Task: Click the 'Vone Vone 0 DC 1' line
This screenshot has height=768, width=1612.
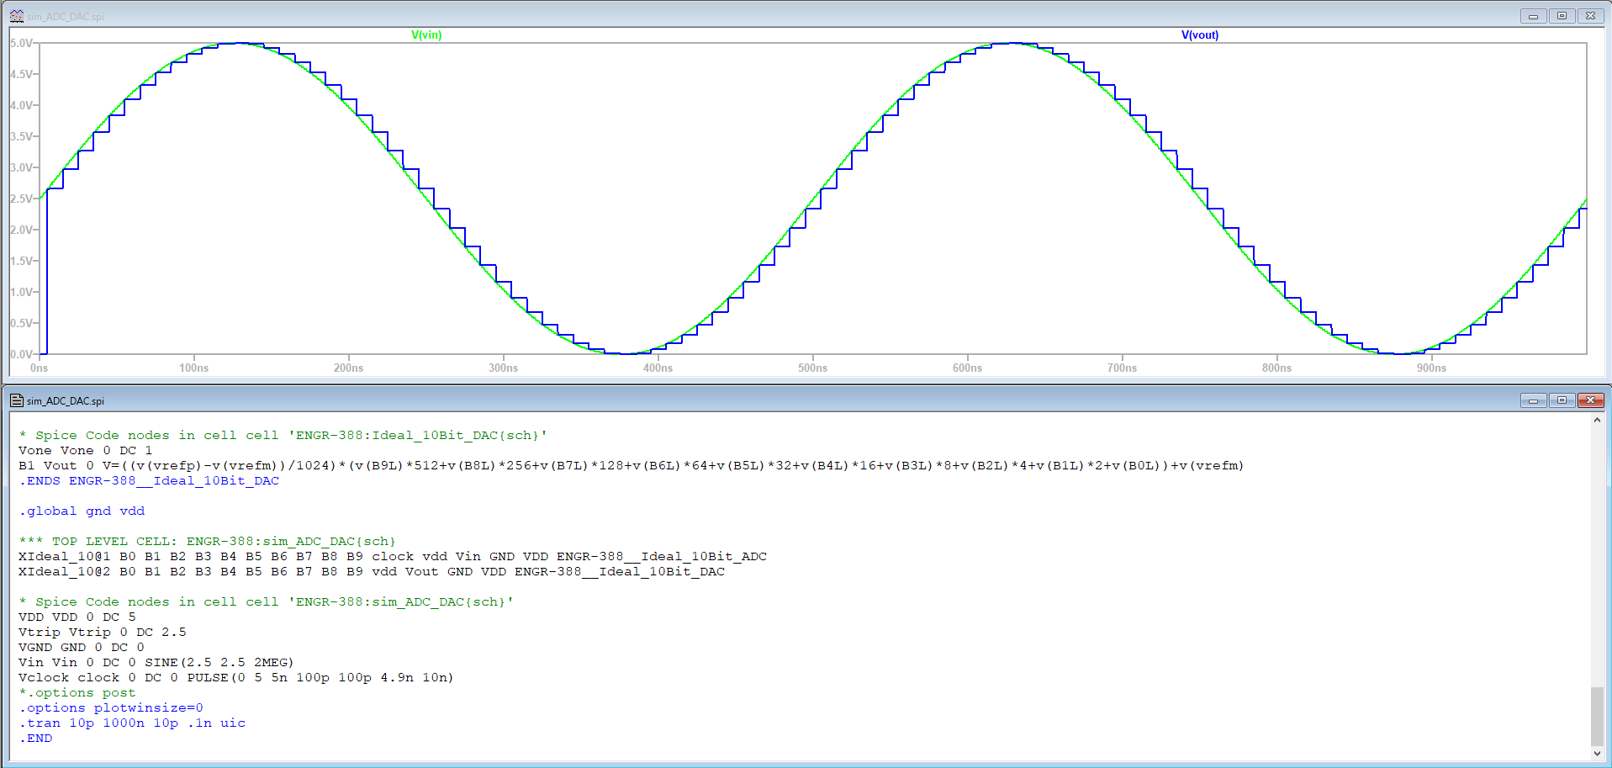Action: coord(85,450)
